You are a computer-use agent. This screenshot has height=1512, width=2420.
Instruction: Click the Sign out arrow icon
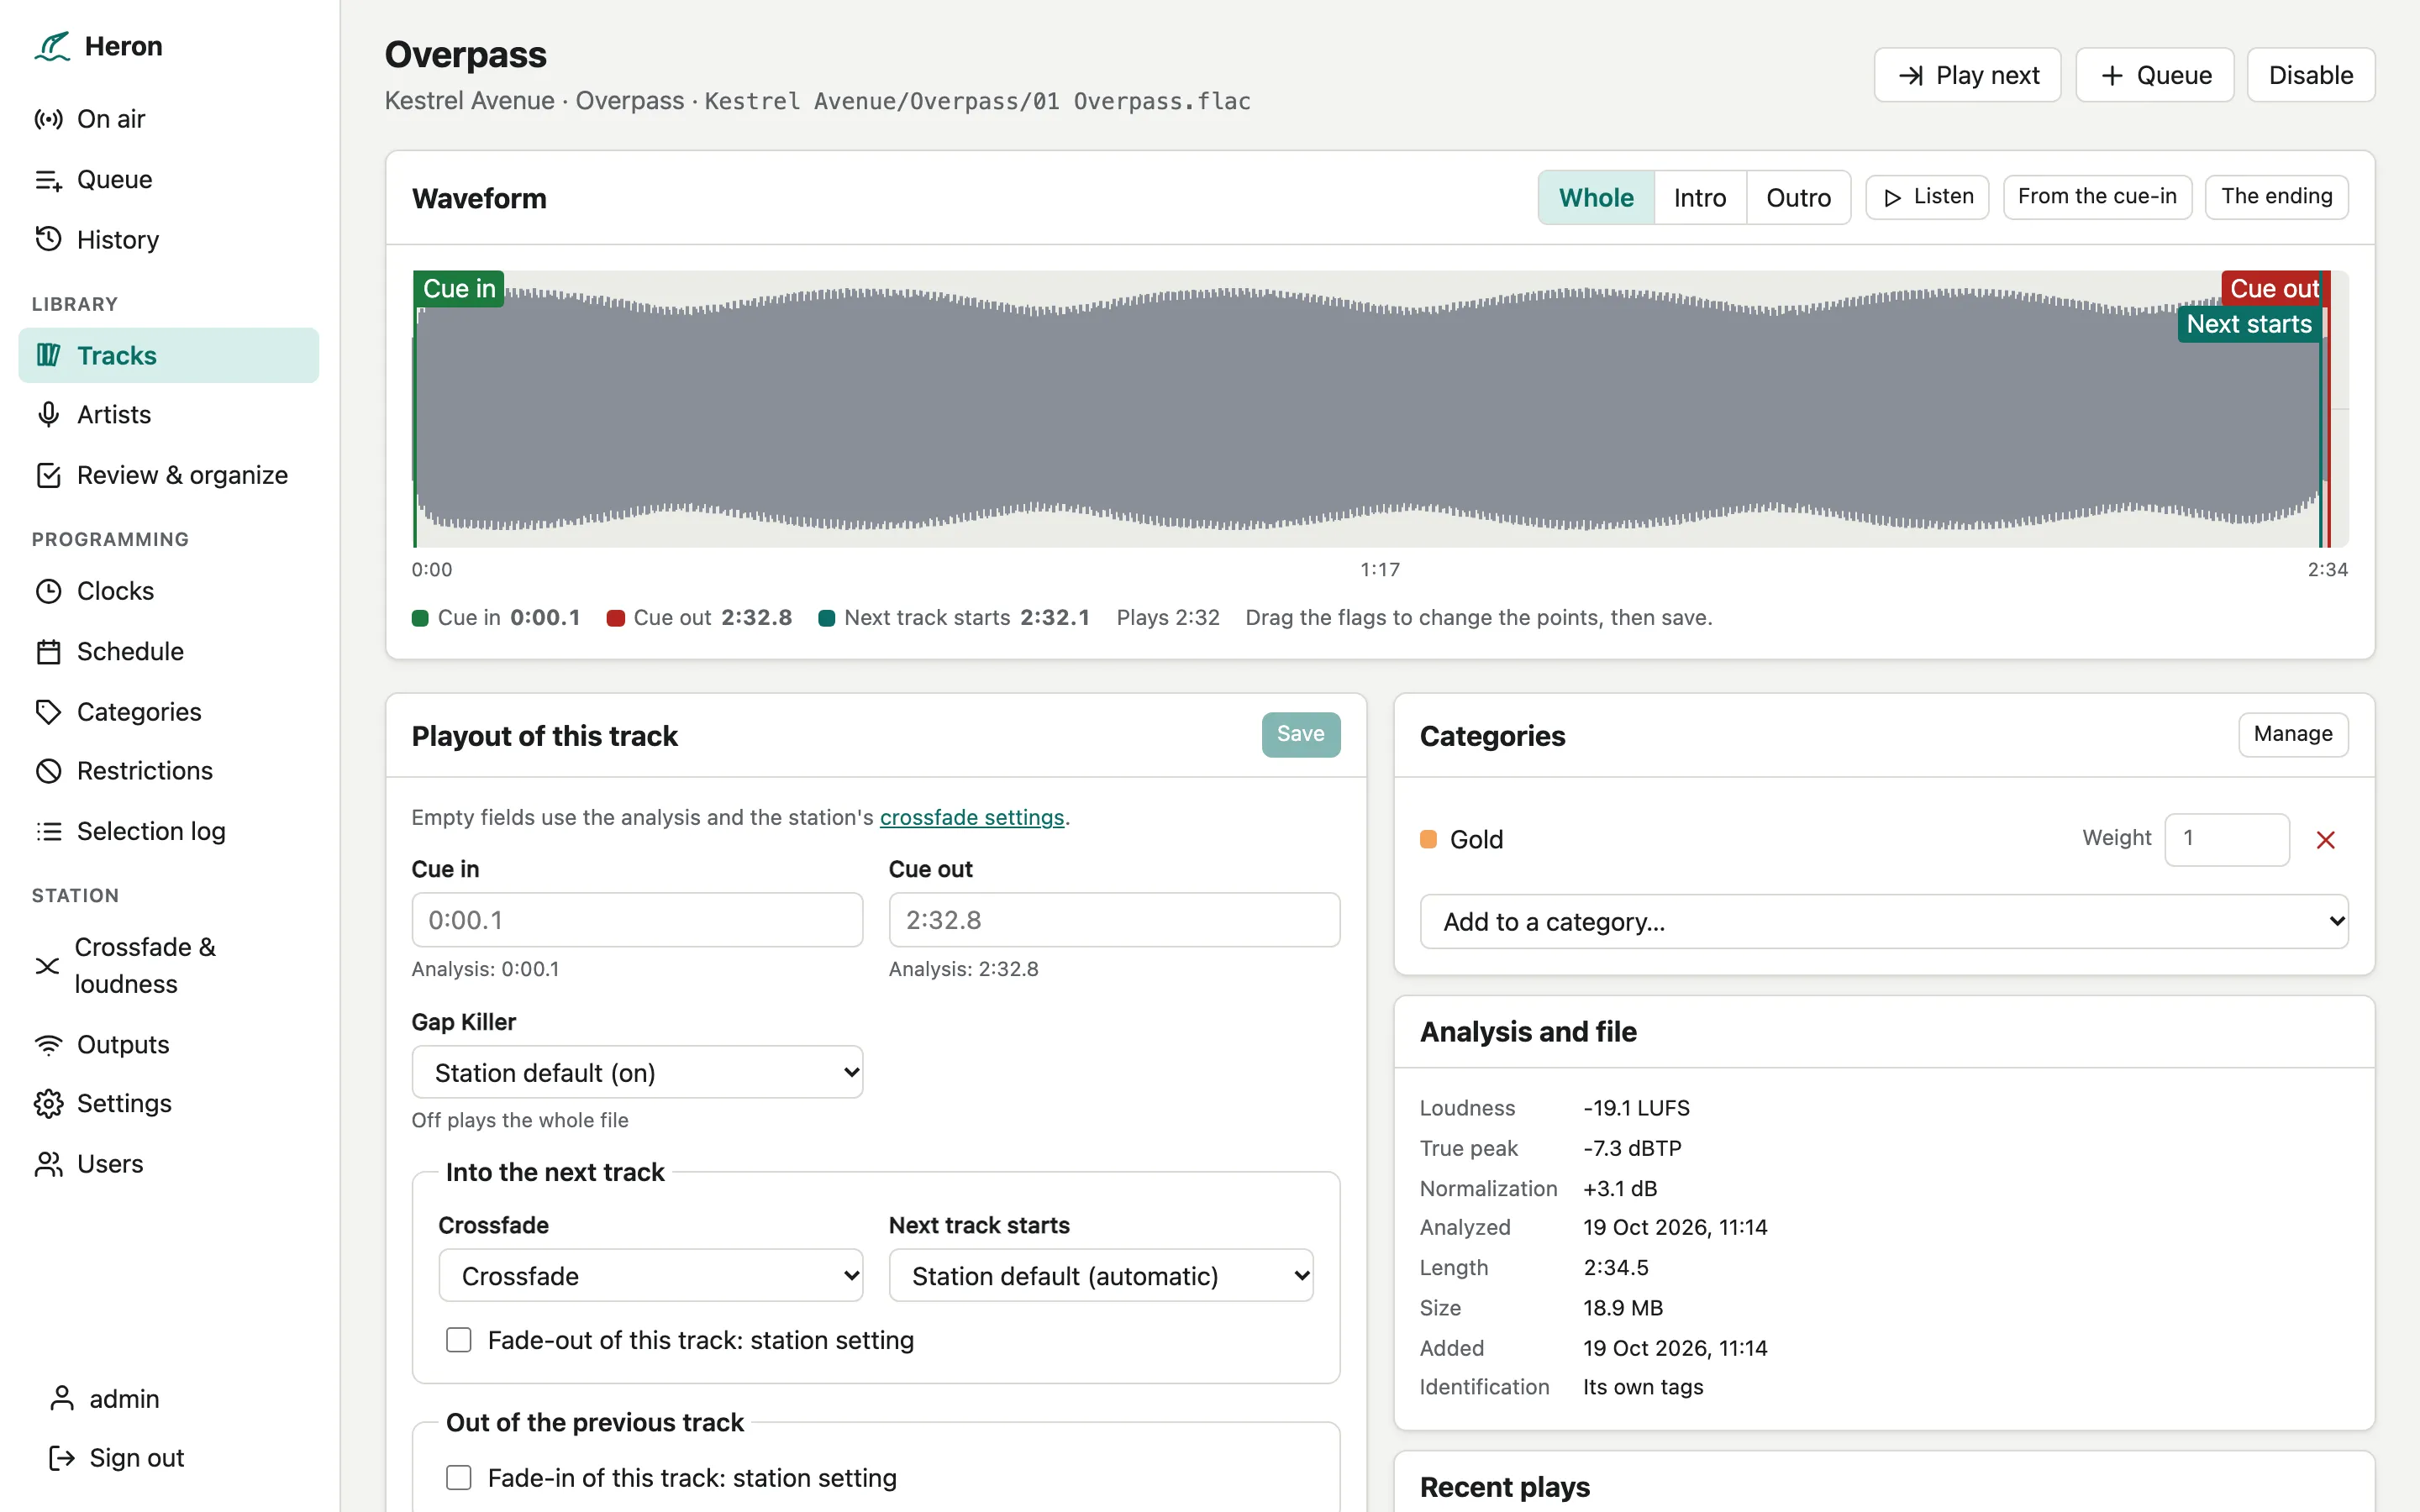tap(61, 1458)
